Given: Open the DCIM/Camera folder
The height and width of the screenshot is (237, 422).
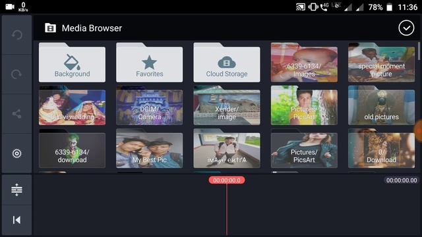Looking at the screenshot, I should [150, 105].
